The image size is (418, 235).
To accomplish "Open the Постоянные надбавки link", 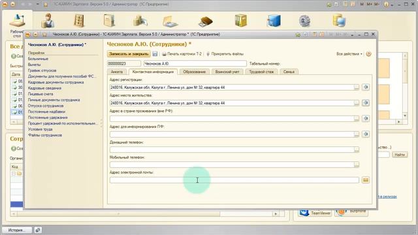I will (x=46, y=112).
